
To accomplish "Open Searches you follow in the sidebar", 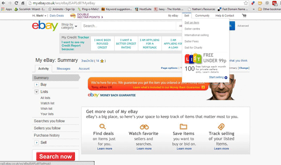I will click(49, 121).
